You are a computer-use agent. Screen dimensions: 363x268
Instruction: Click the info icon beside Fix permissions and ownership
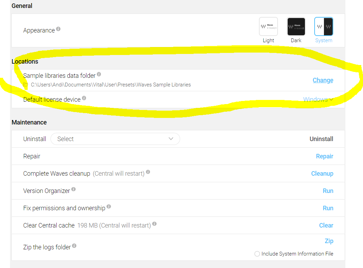[109, 206]
